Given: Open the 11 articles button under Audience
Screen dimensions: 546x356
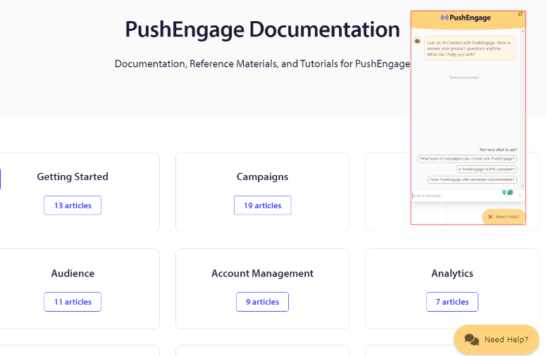Looking at the screenshot, I should click(x=73, y=302).
